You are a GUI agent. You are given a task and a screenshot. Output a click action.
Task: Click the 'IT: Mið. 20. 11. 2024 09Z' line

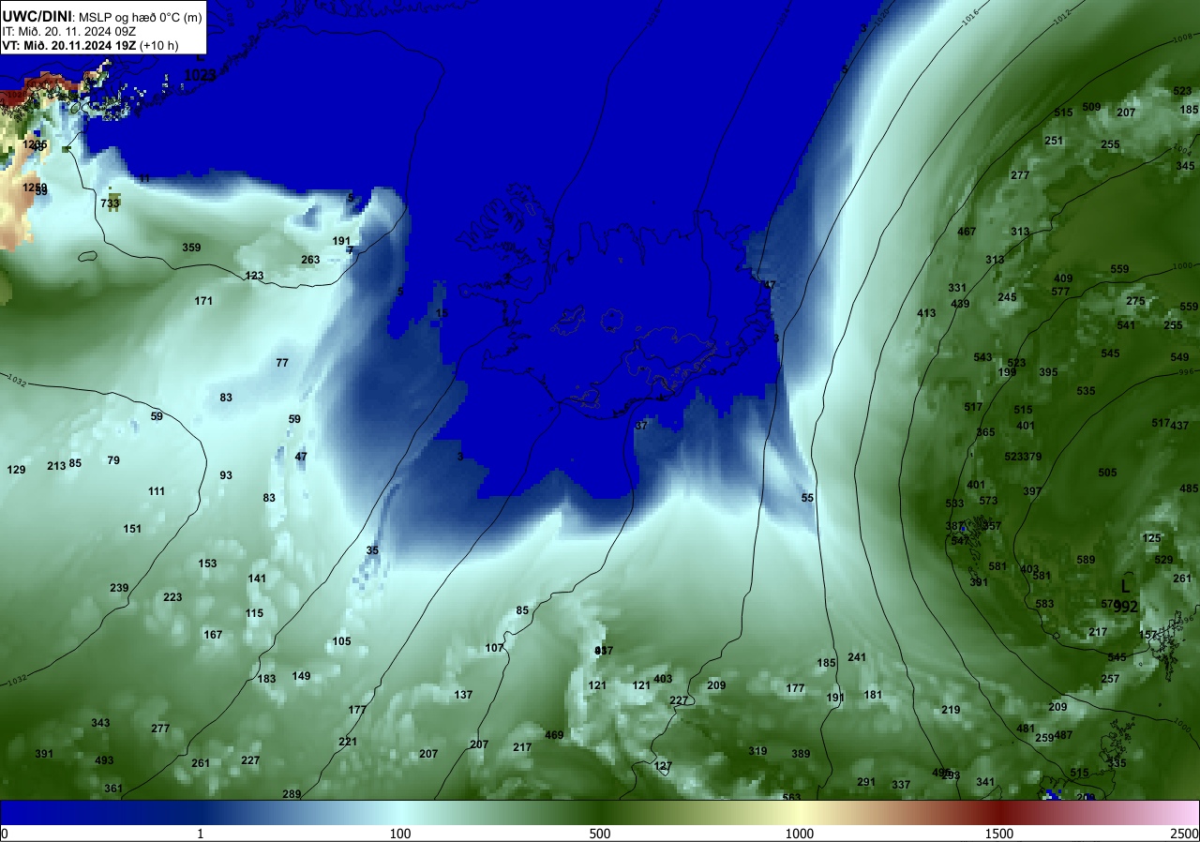pyautogui.click(x=69, y=31)
